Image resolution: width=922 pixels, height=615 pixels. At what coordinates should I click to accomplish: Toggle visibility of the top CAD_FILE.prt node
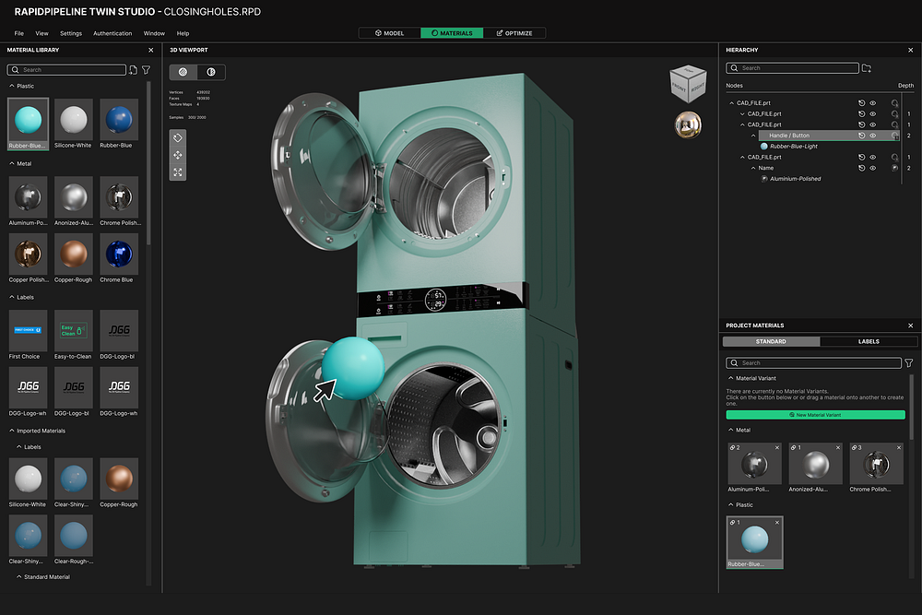(872, 103)
